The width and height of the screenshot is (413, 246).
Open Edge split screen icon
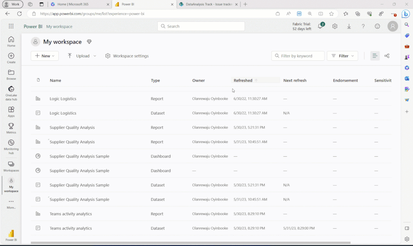(321, 14)
